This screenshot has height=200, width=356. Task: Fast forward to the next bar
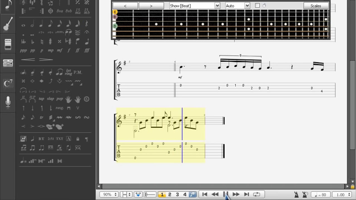point(236,194)
